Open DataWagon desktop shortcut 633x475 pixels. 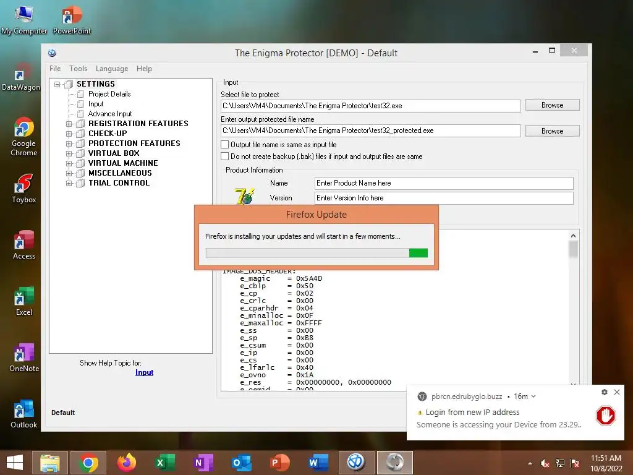click(21, 77)
